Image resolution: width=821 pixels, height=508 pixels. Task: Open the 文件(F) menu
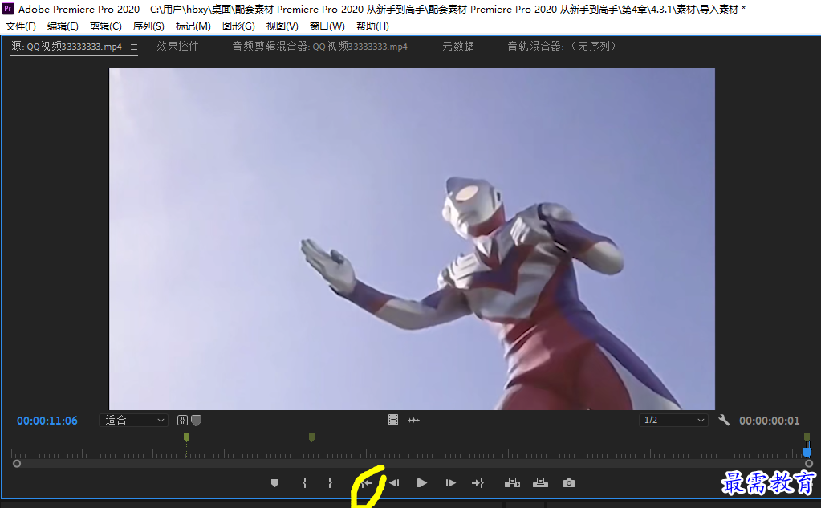20,26
